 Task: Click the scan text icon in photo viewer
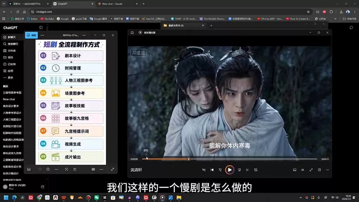[x=75, y=169]
